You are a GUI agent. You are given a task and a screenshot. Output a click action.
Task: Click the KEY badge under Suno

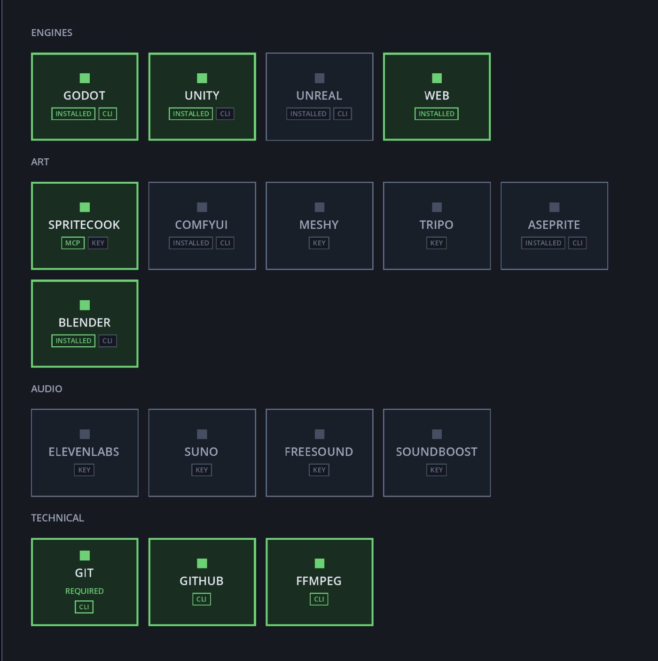(202, 470)
